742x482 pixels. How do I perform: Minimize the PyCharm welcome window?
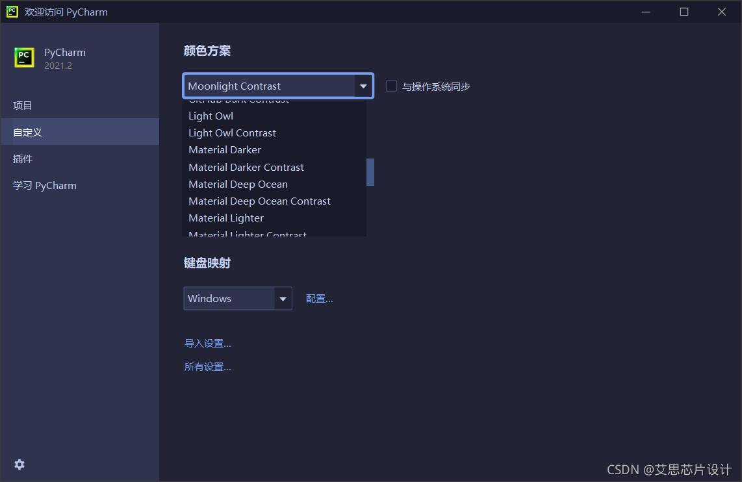pyautogui.click(x=646, y=11)
